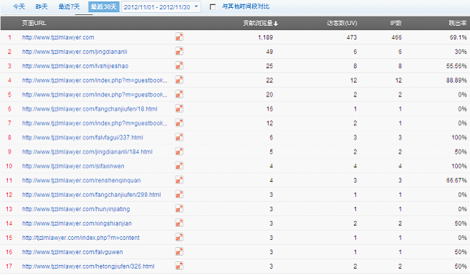Image resolution: width=470 pixels, height=275 pixels.
Task: Open external link icon for tjzlmlawyer.com homepage row
Action: (x=179, y=37)
